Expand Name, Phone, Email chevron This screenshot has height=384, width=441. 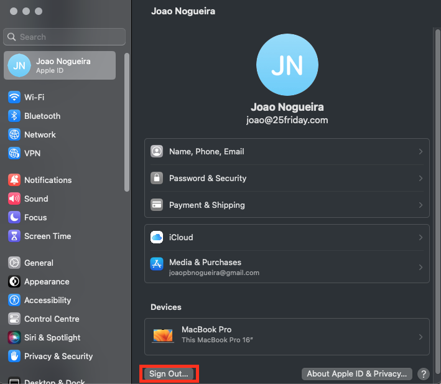point(420,152)
